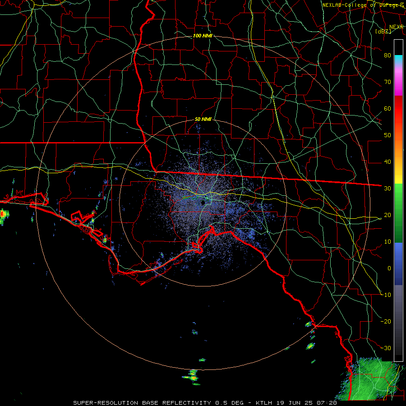Click the 50 NMI range ring label

[x=203, y=120]
